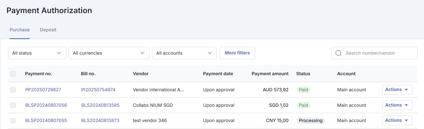
Task: Expand Actions for Collabs NIUM SGD
Action: (397, 105)
